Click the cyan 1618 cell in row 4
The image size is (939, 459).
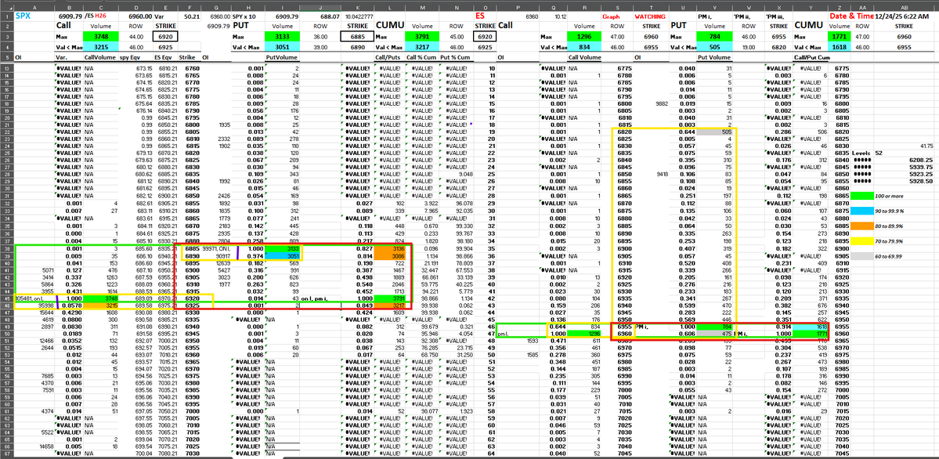(x=837, y=46)
